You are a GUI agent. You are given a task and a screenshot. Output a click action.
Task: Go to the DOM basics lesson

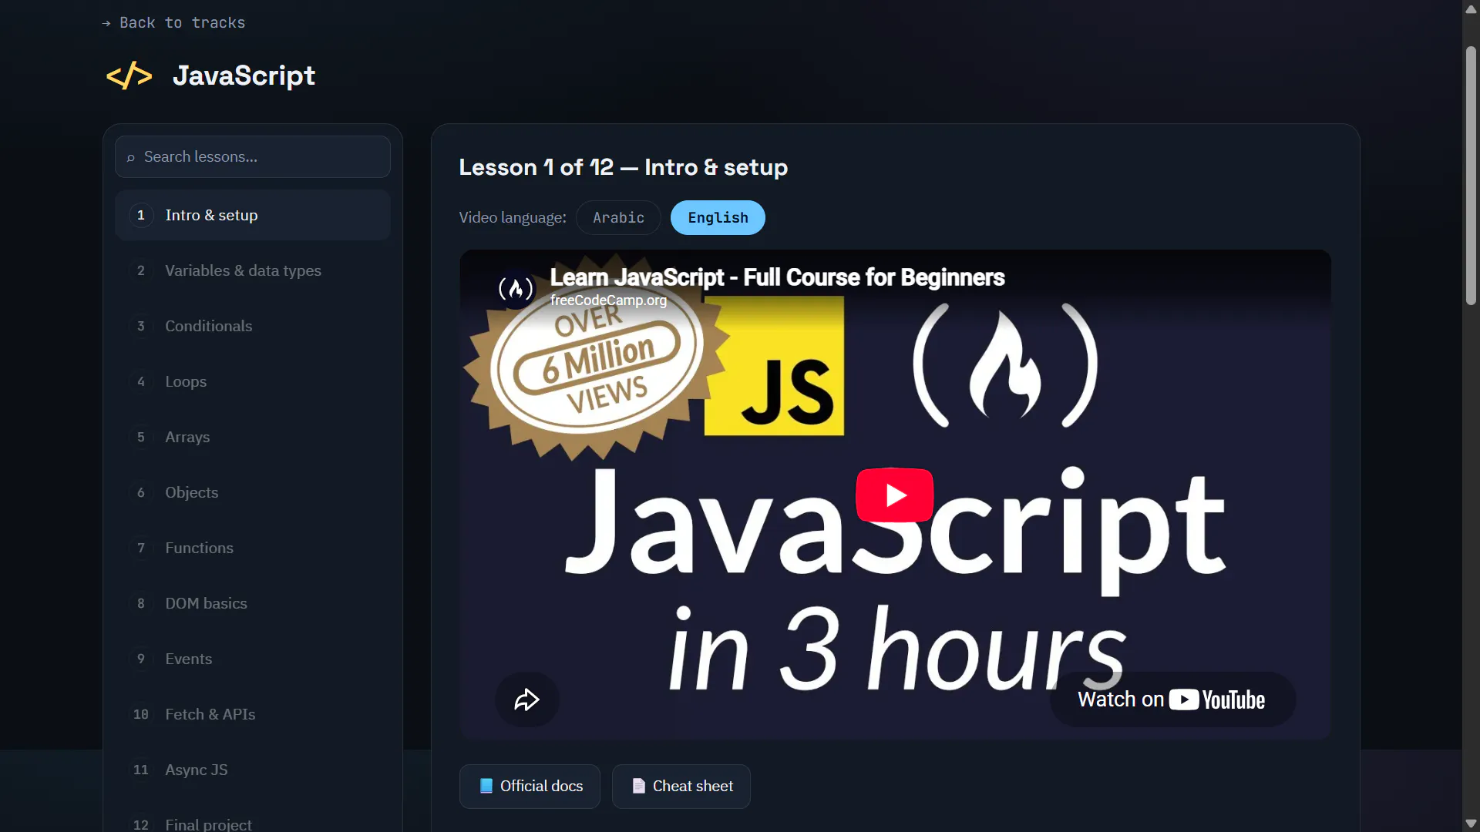click(253, 604)
